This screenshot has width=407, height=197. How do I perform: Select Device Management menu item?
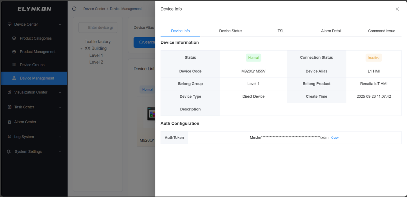tap(34, 78)
